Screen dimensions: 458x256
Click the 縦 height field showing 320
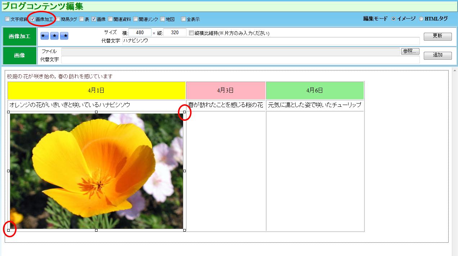click(175, 33)
